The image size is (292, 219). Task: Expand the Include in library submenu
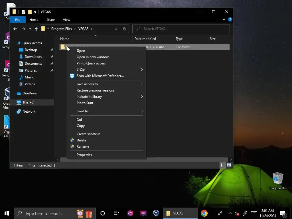106,97
